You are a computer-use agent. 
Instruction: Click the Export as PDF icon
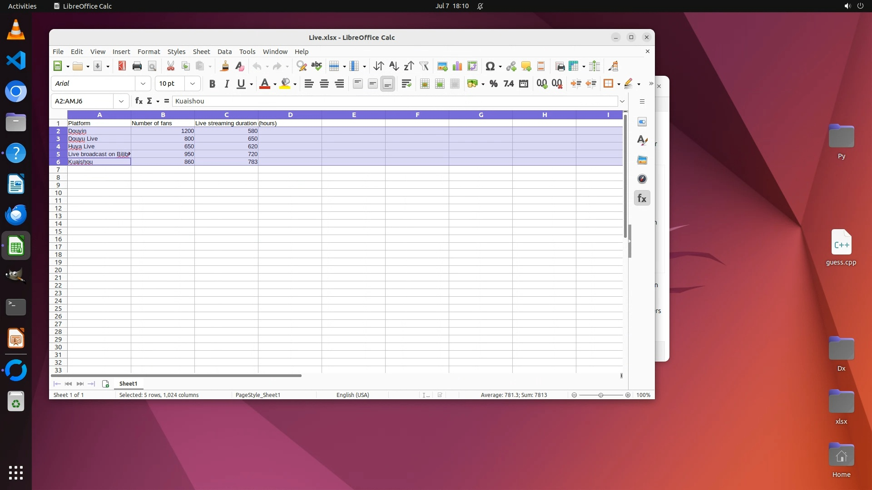pos(122,66)
